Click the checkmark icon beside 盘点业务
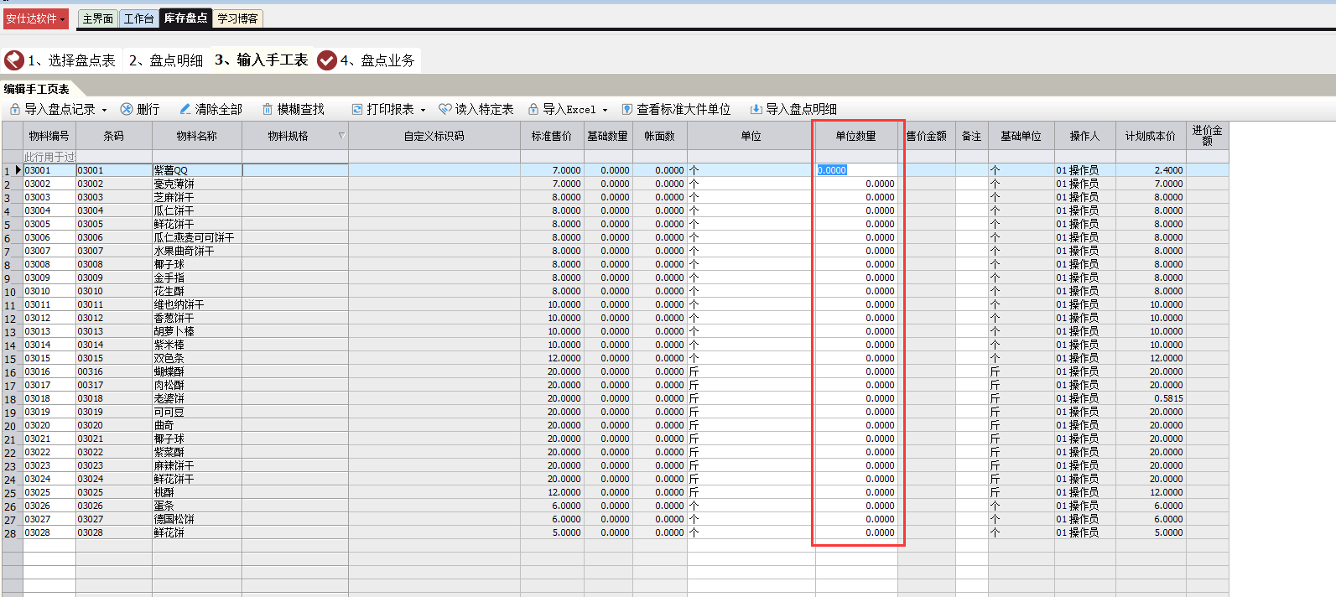The height and width of the screenshot is (597, 1336). [327, 60]
